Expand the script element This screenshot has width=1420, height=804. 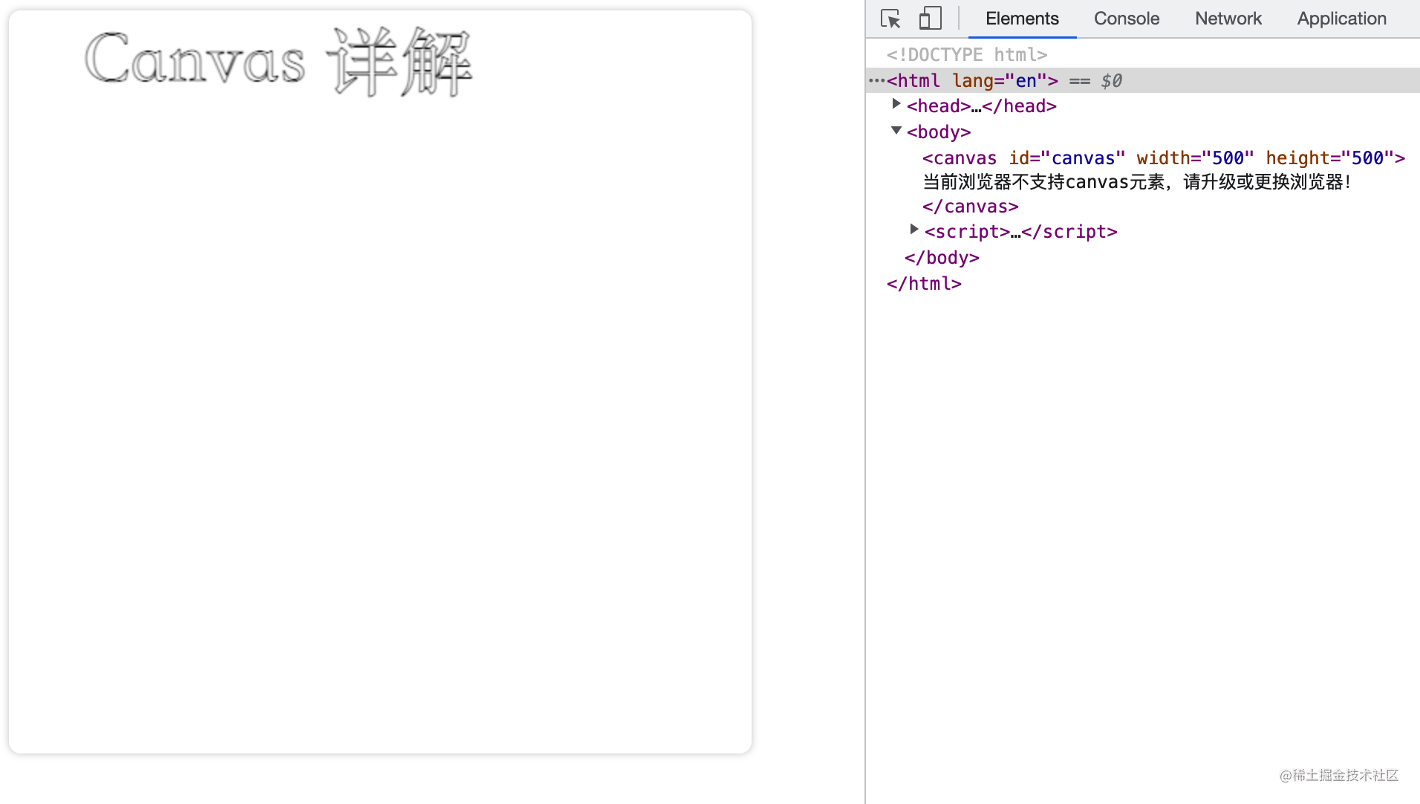coord(913,230)
